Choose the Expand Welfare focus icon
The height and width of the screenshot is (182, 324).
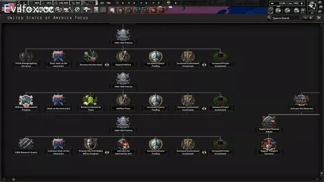pyautogui.click(x=123, y=57)
